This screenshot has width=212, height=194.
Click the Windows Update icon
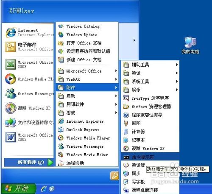point(61,35)
